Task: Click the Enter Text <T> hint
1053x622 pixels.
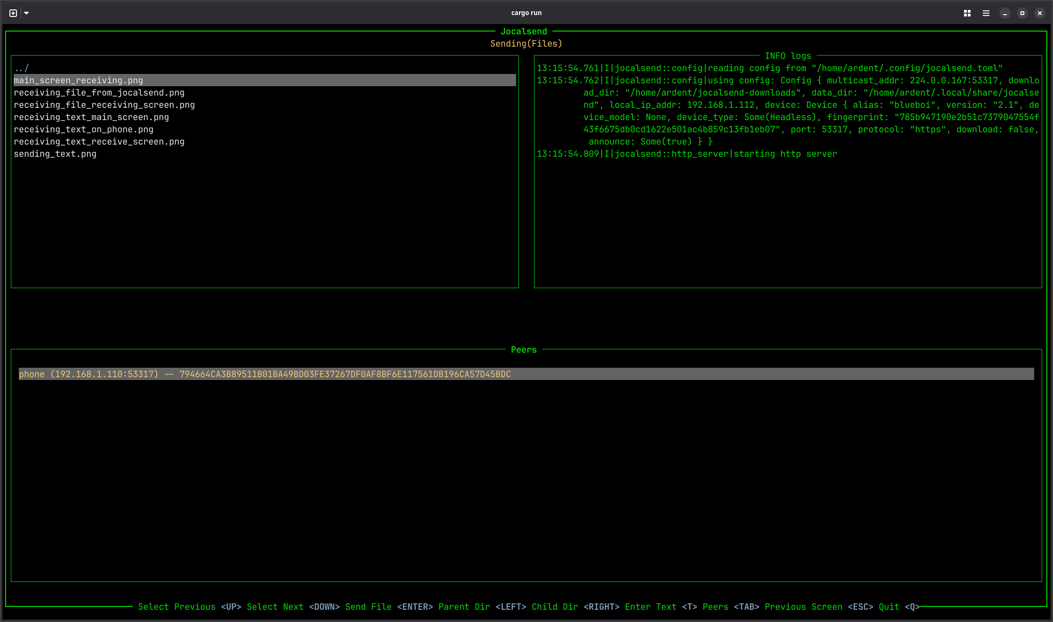Action: pos(661,607)
